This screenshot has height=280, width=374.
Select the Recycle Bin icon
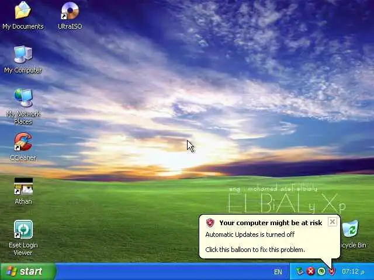click(350, 229)
